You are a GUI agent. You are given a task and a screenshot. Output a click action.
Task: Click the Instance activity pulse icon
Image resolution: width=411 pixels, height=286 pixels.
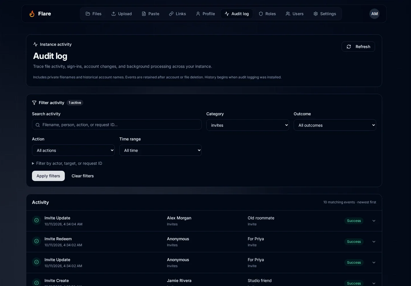[x=35, y=44]
